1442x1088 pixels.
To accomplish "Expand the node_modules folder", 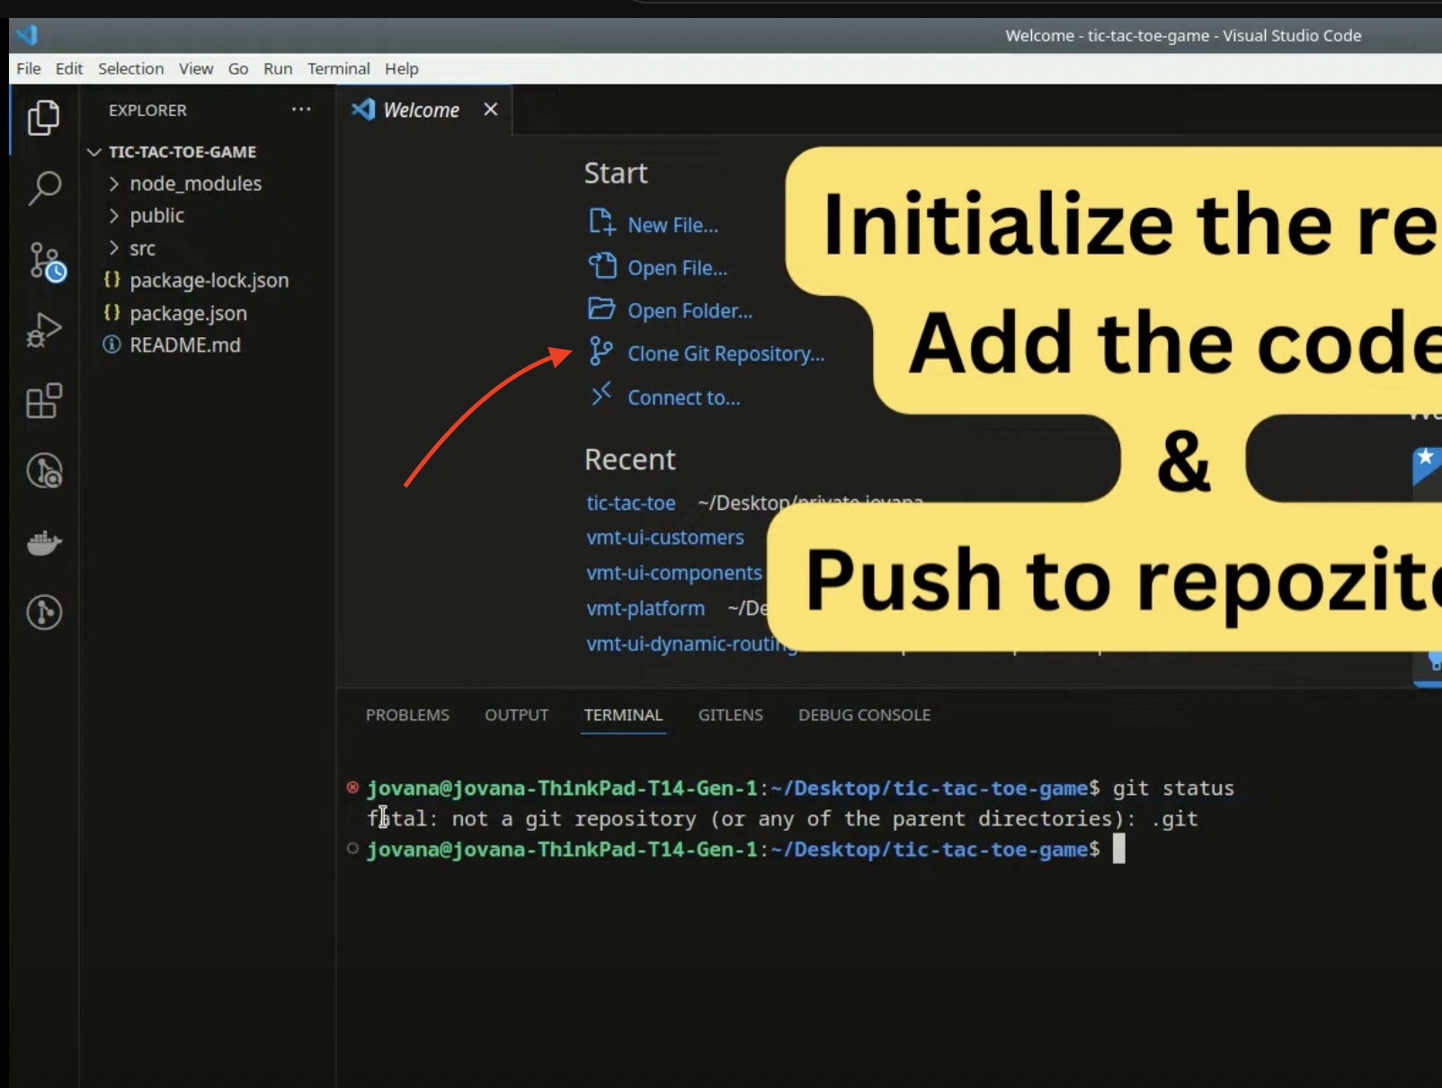I will pos(195,183).
